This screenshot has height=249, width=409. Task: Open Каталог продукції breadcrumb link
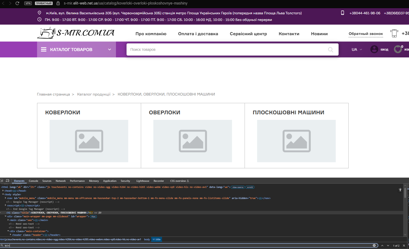point(94,94)
